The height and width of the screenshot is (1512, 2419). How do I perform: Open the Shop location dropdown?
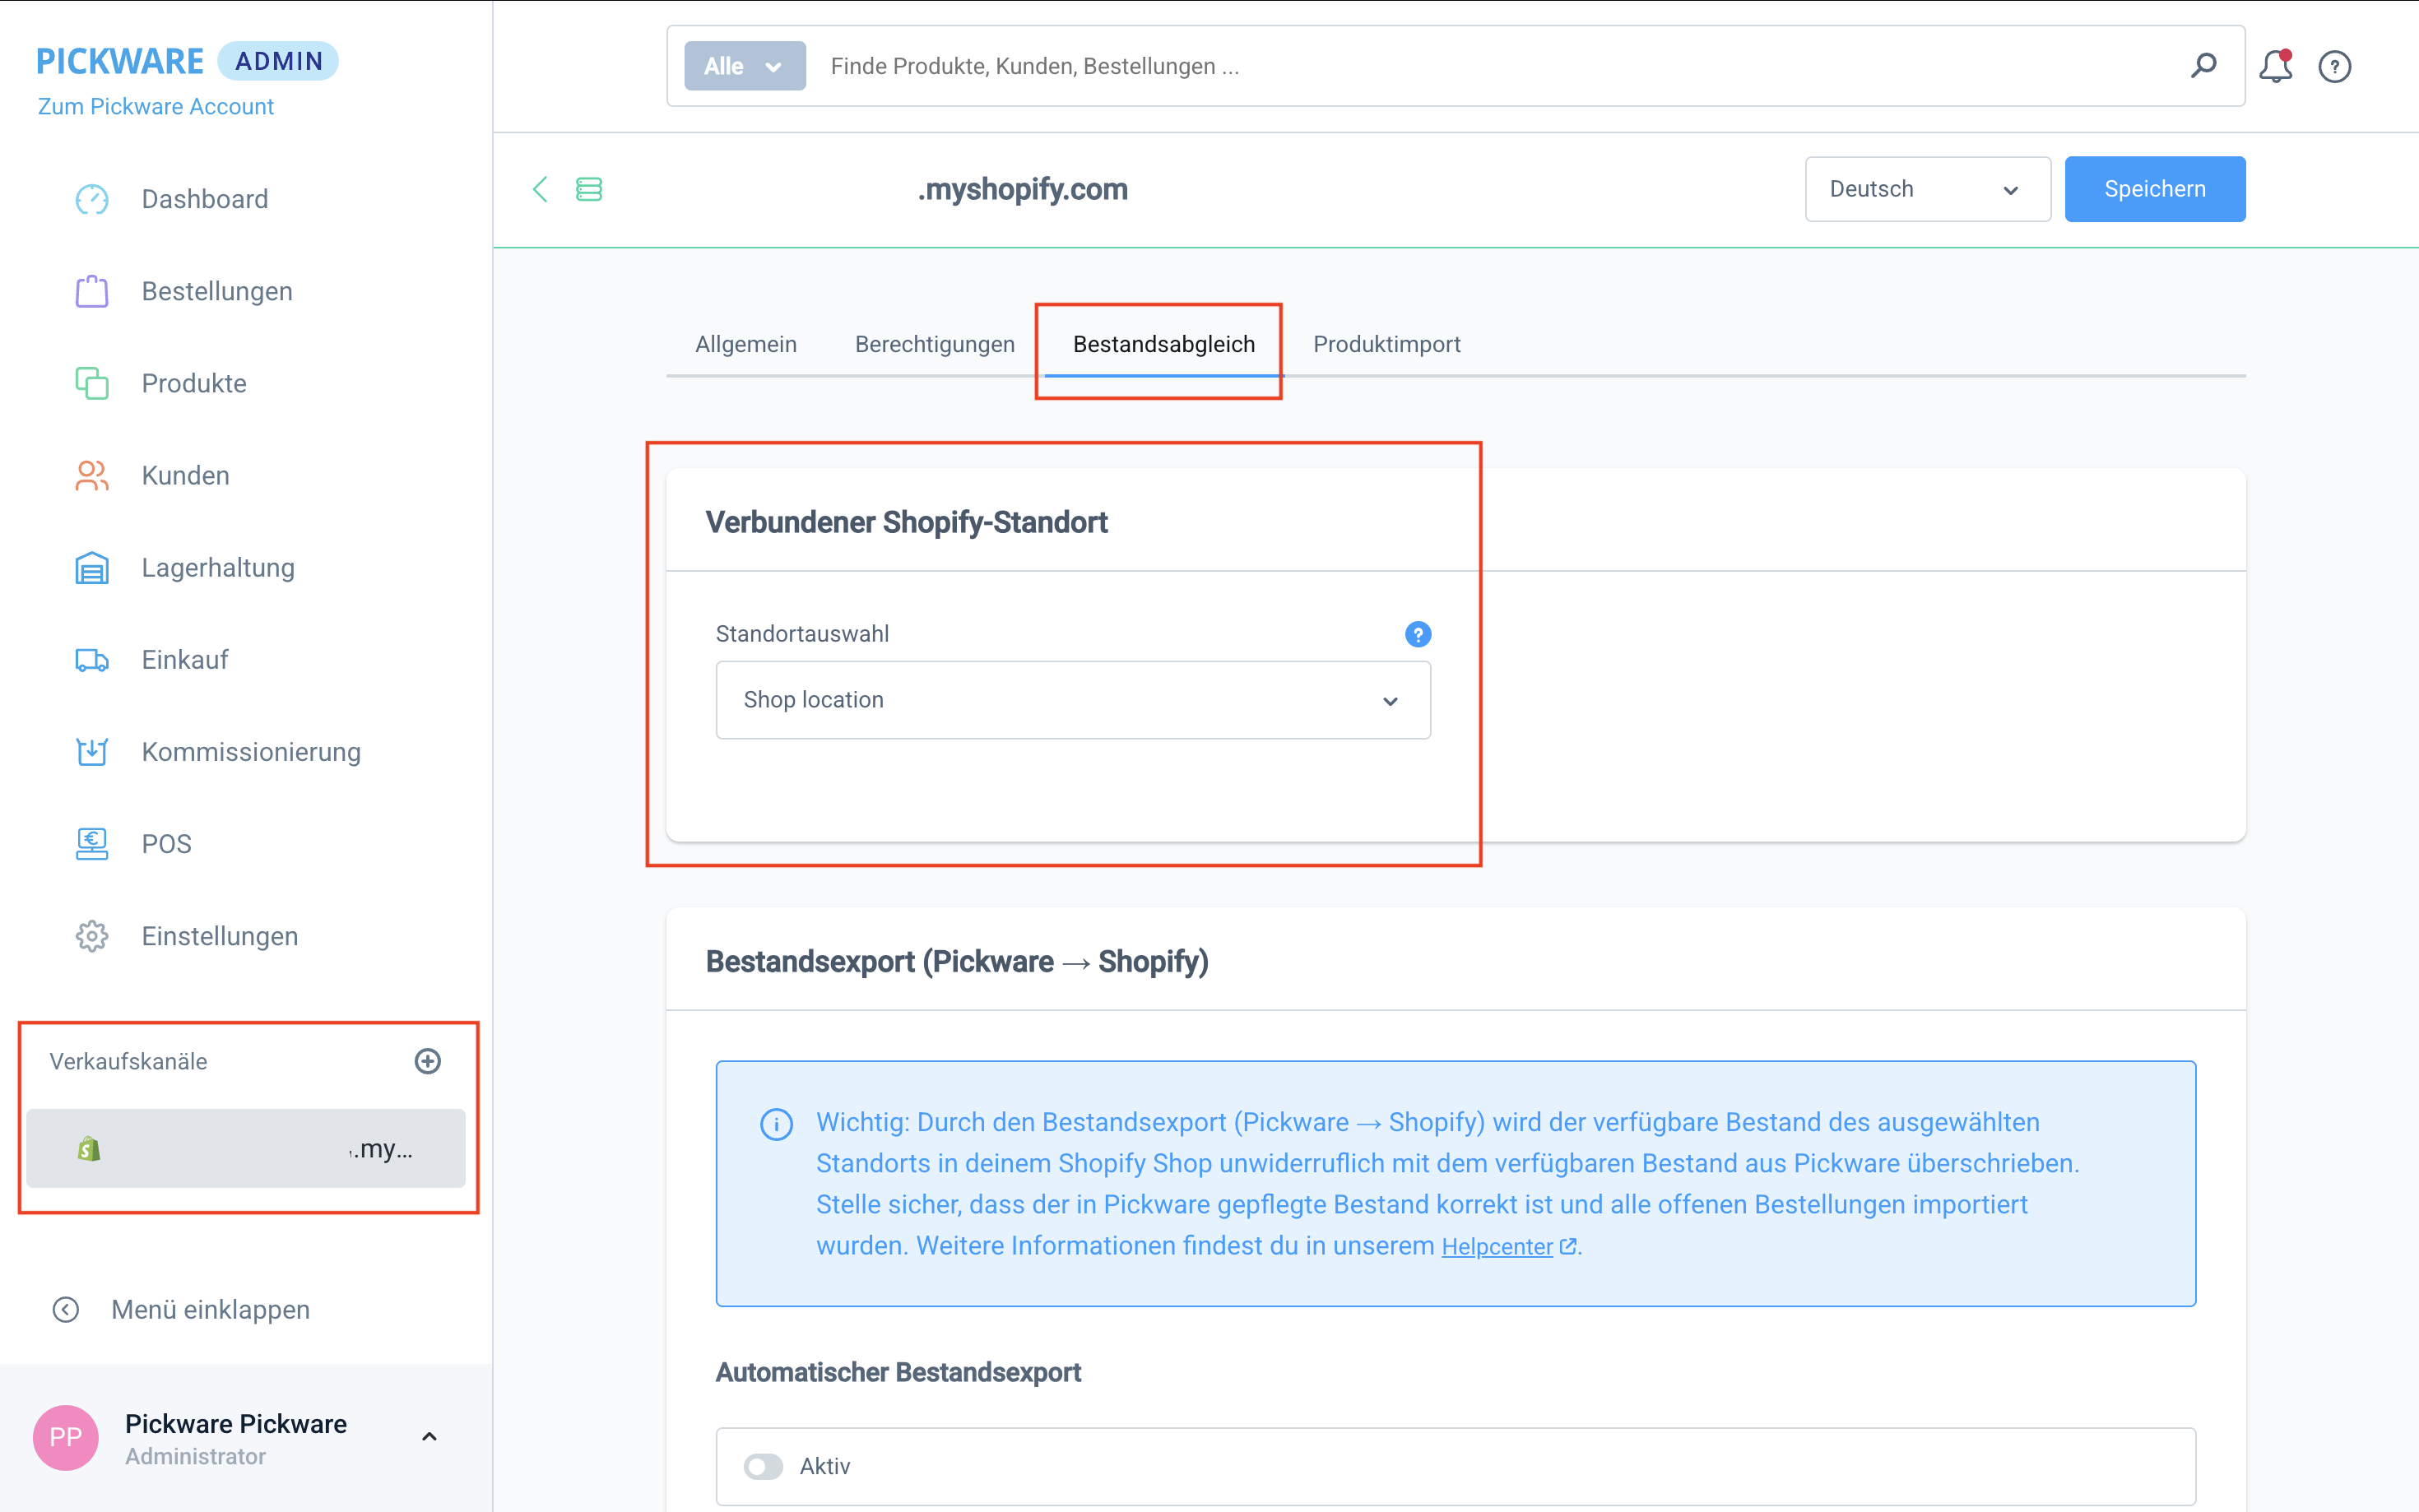pos(1072,700)
